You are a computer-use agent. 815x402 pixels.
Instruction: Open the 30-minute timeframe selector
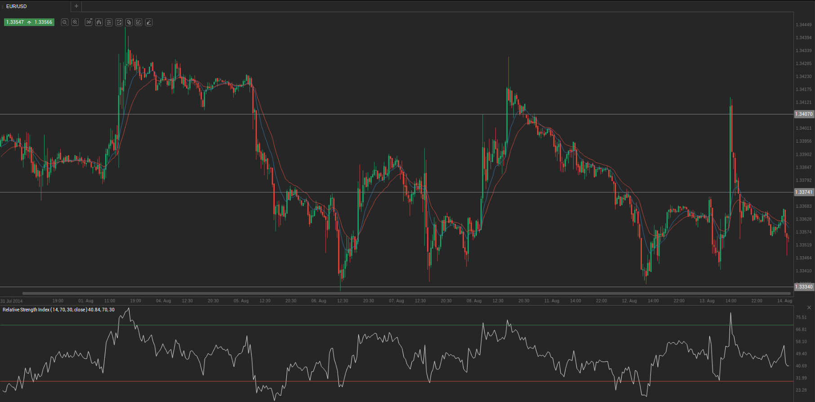(89, 22)
